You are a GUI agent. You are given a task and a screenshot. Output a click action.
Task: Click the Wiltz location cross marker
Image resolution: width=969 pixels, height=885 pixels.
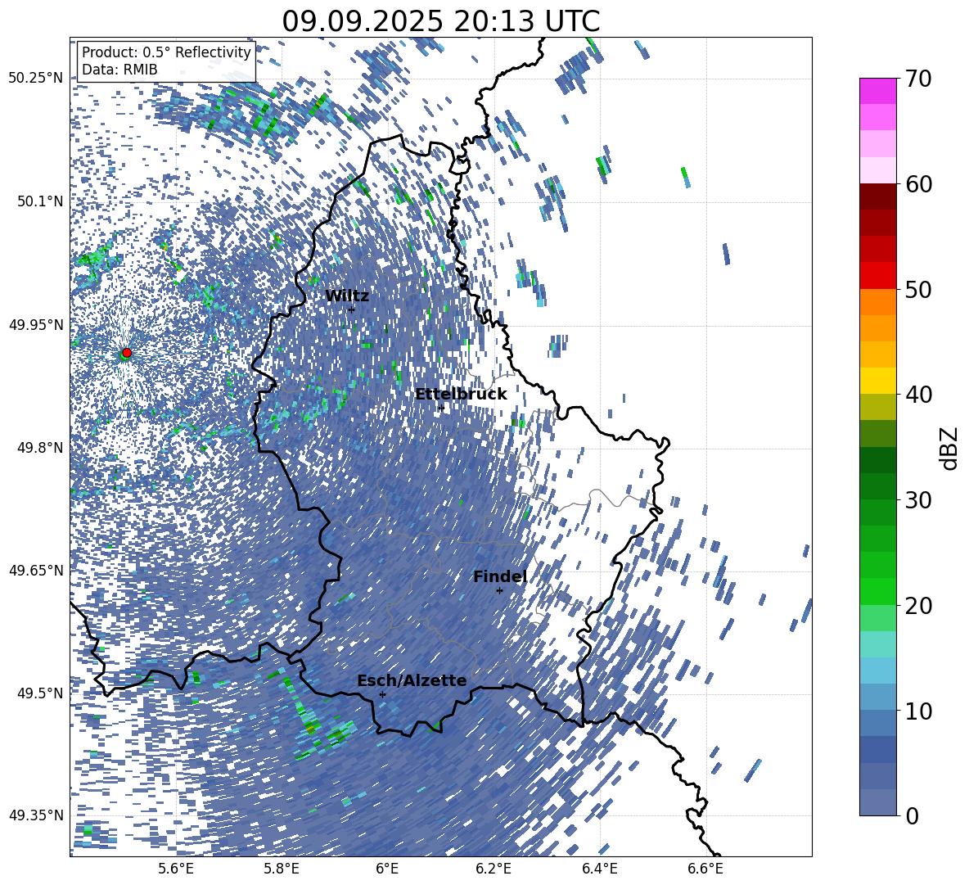352,309
